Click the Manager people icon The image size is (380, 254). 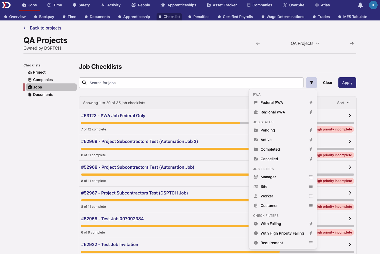point(256,177)
